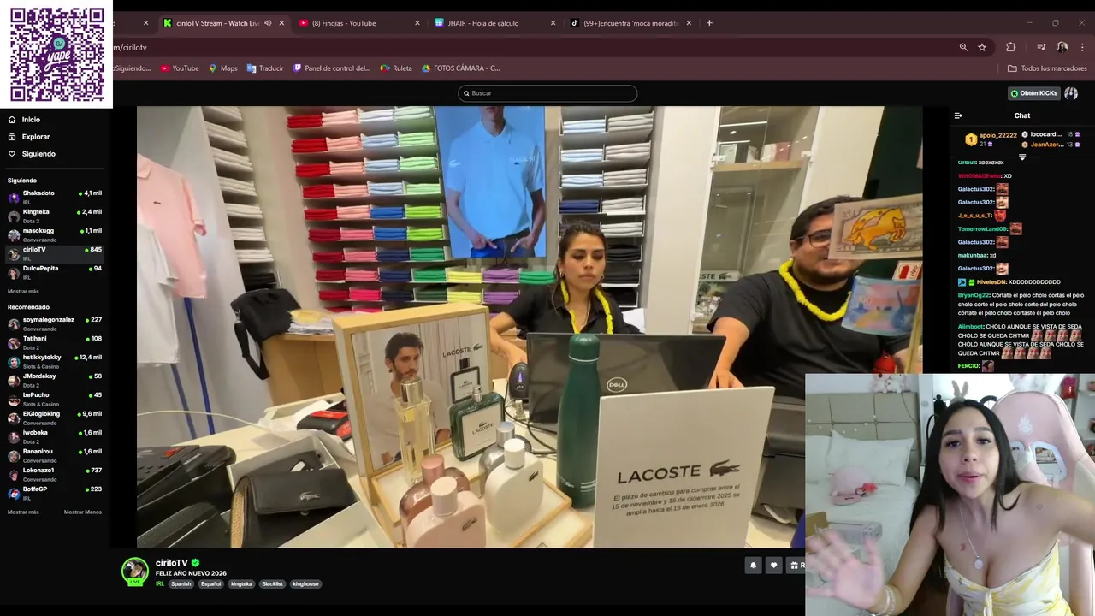The image size is (1095, 616).
Task: Open JMordekay recommended channel
Action: coord(56,380)
